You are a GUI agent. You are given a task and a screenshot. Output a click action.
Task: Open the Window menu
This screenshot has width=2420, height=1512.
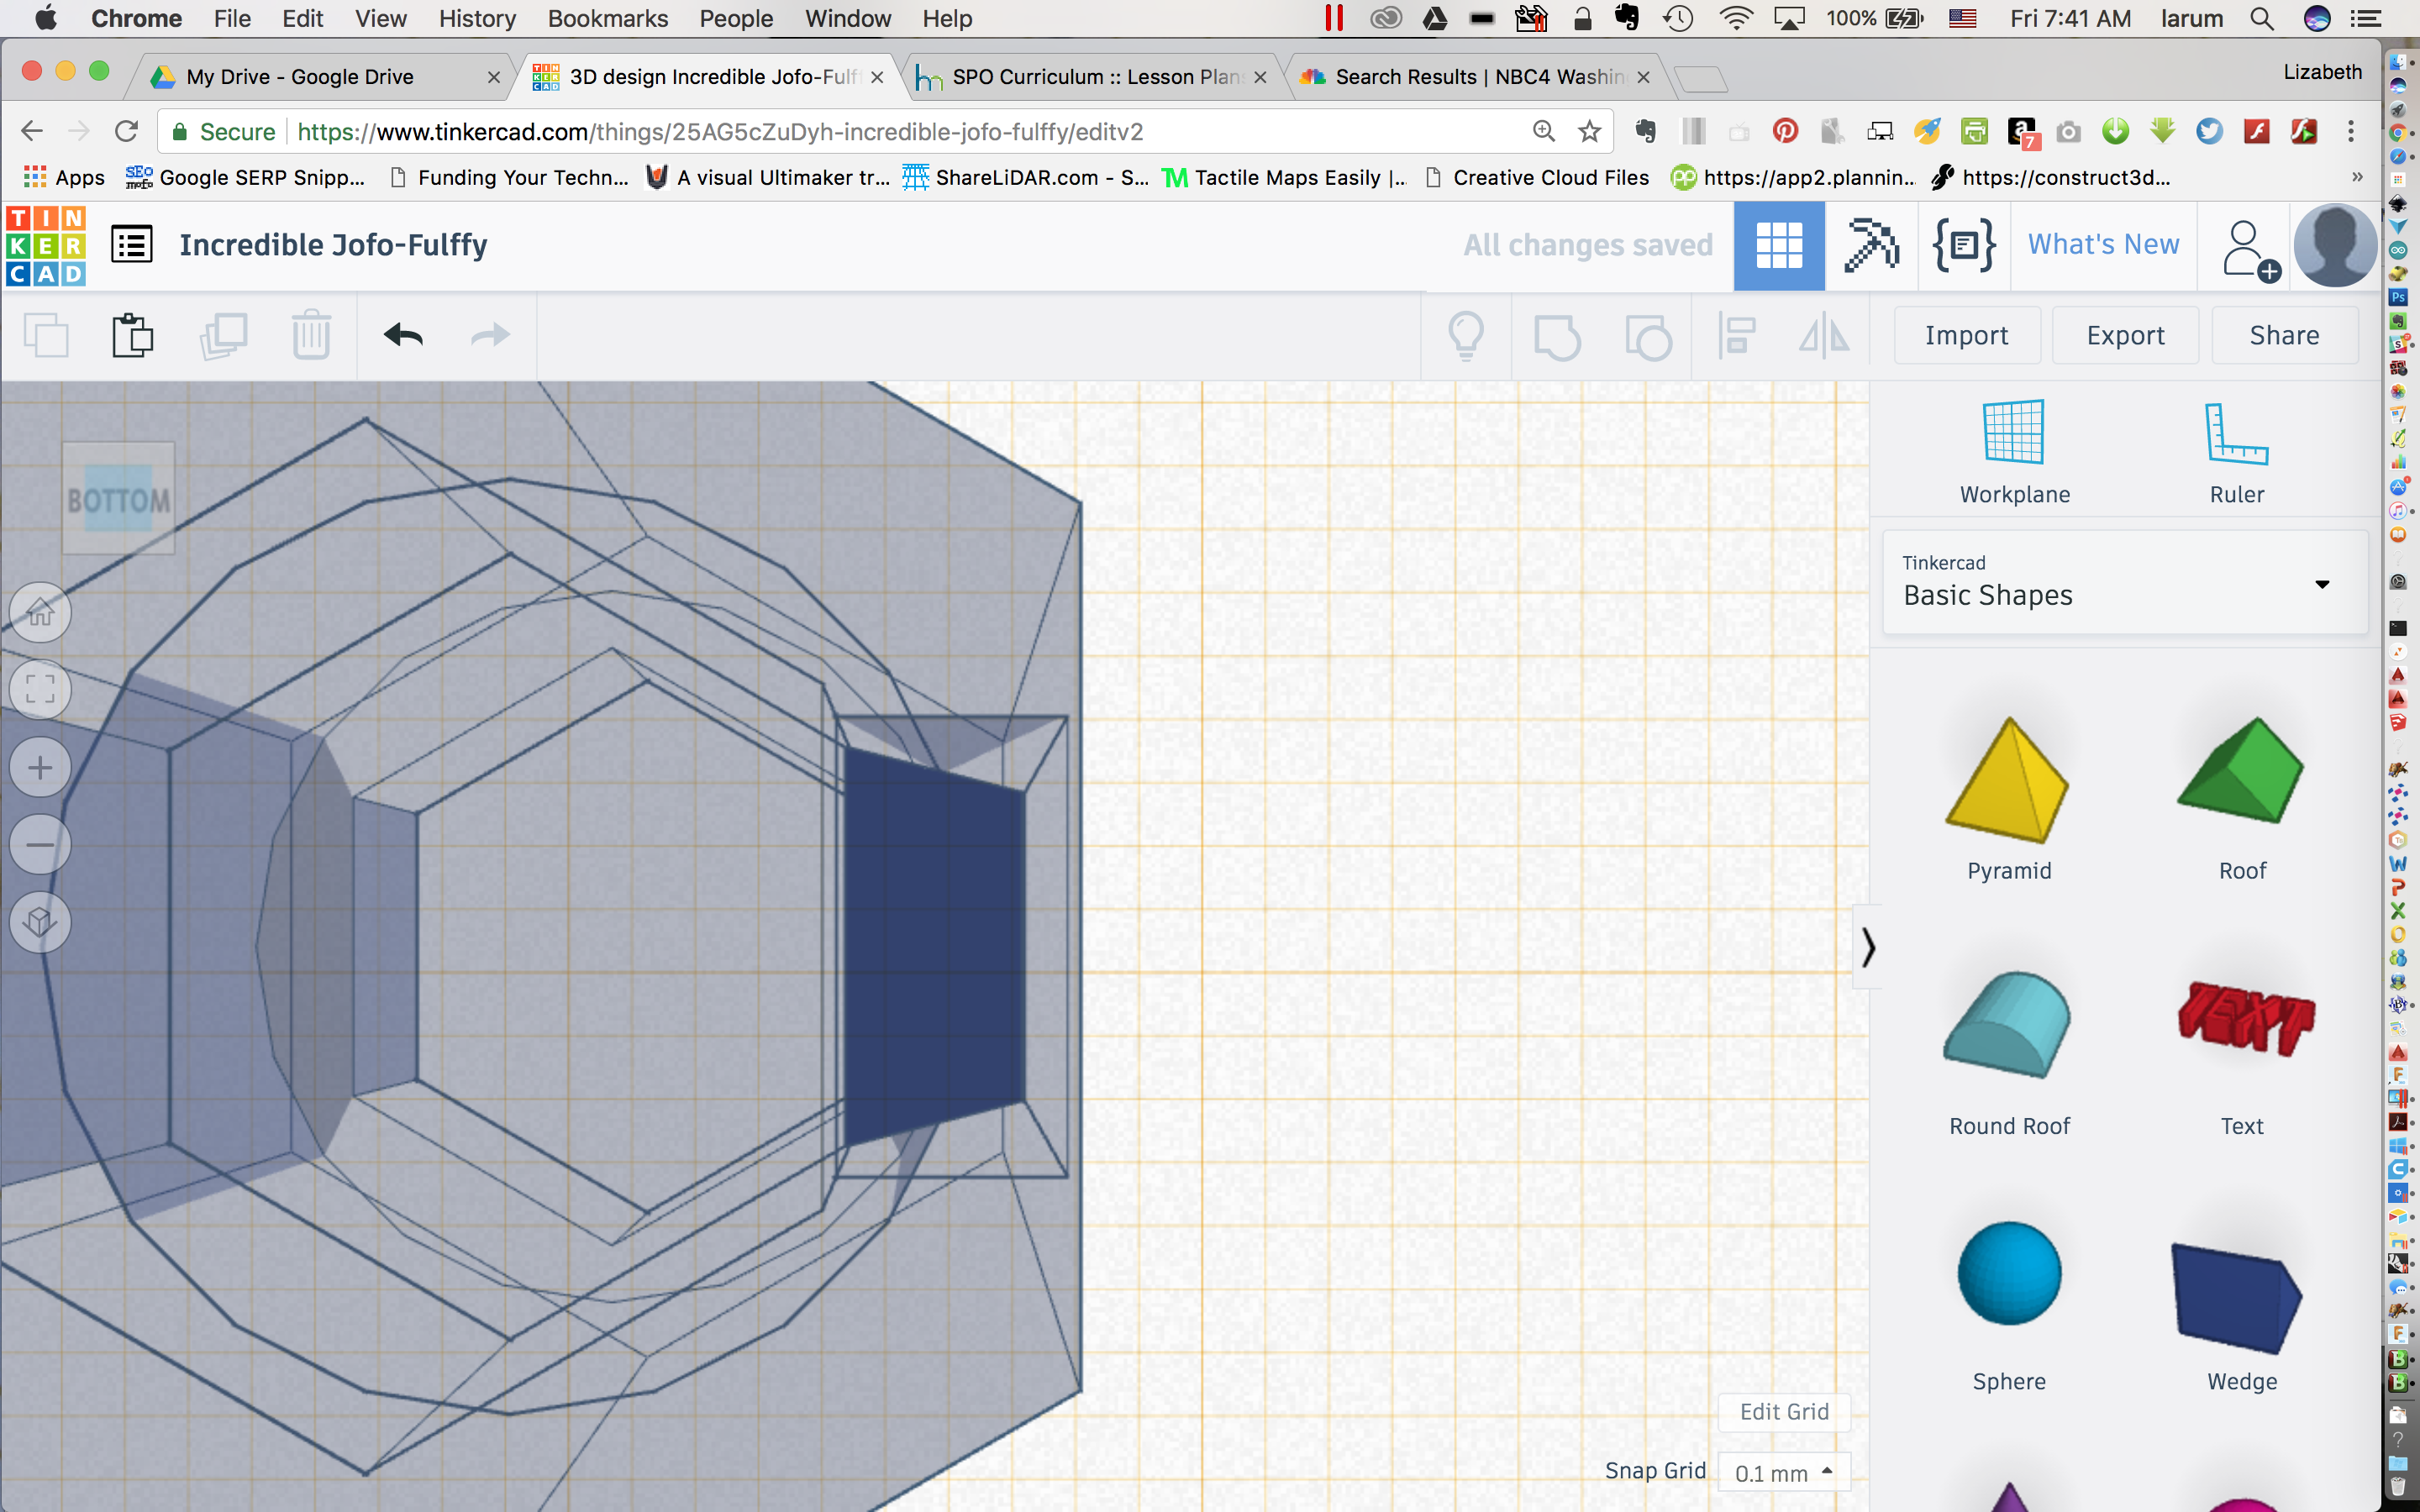(847, 19)
